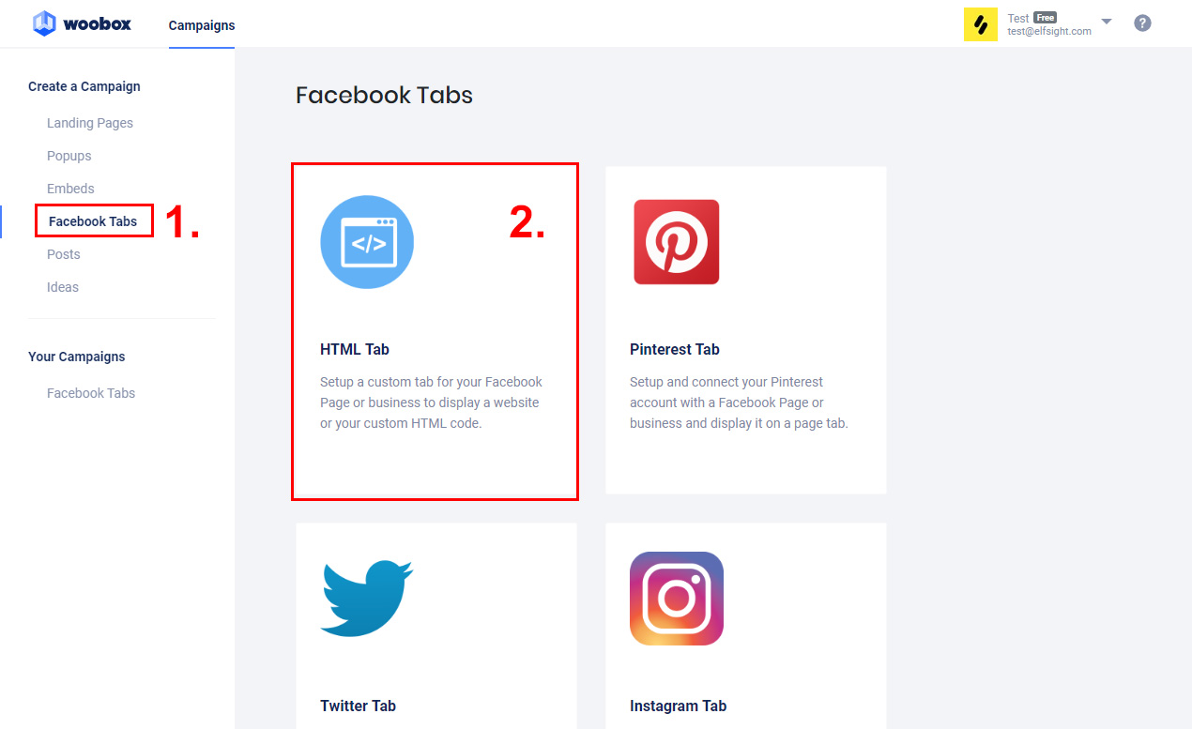1192x729 pixels.
Task: Choose the Instagram Tab title
Action: (679, 706)
